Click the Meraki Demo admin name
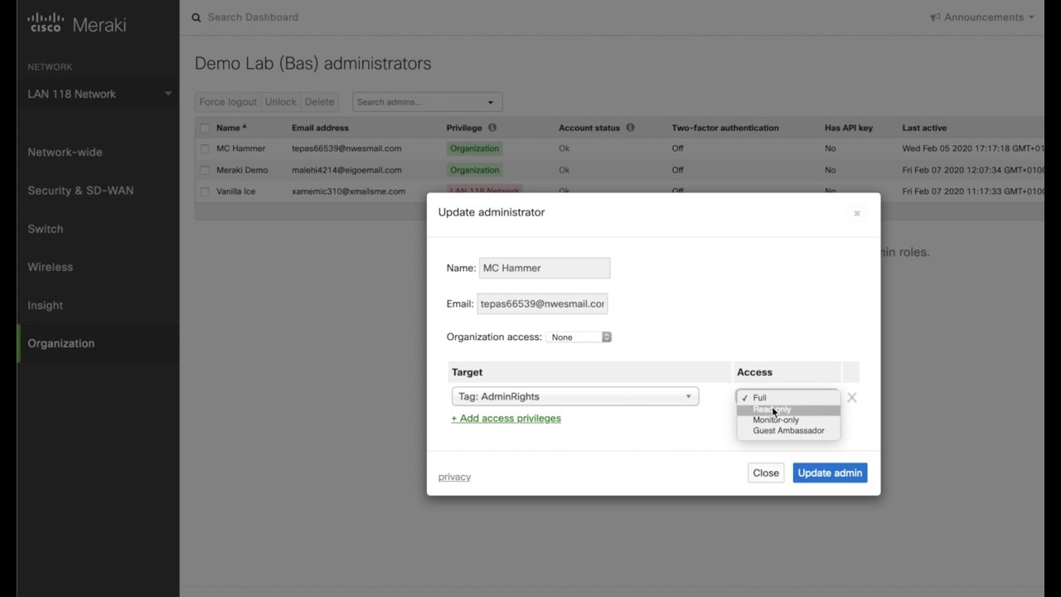 [242, 170]
